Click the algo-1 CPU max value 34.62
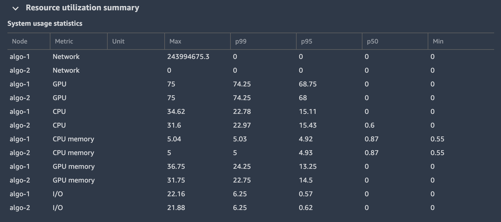Screen dimensions: 501x222 (176, 112)
